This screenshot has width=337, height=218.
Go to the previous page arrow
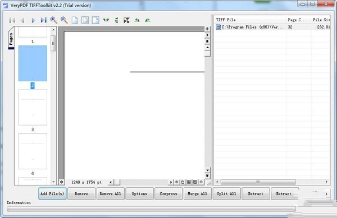pos(22,20)
